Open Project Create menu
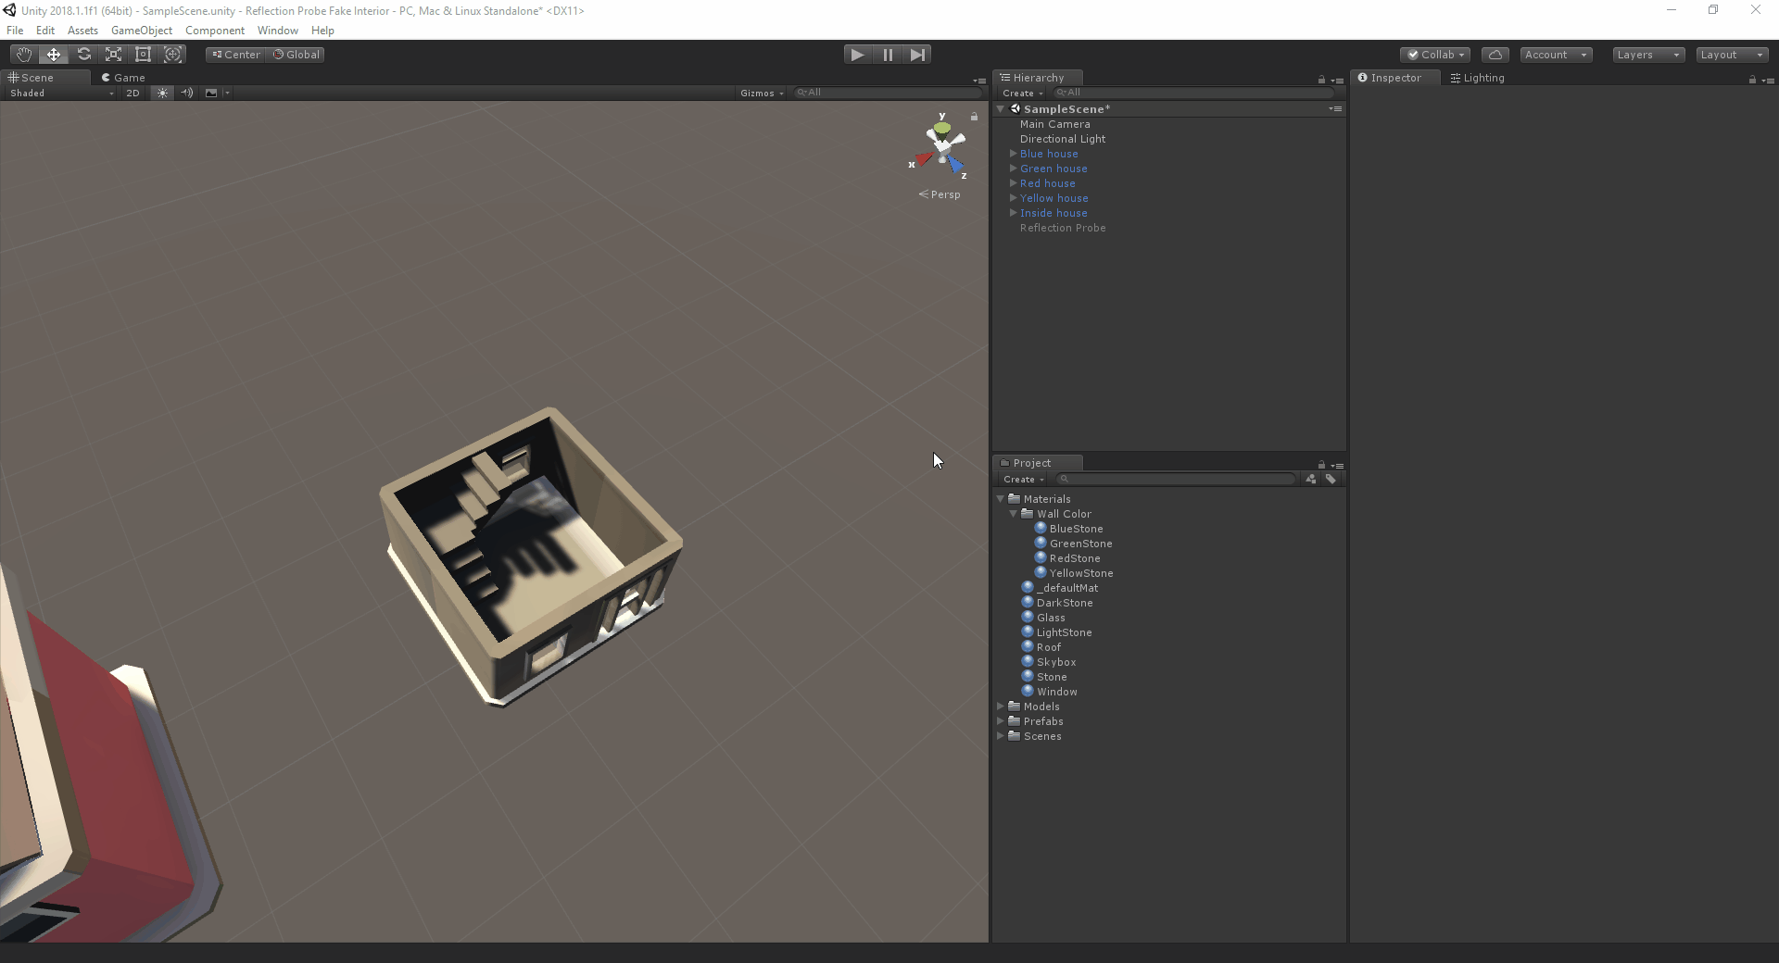Image resolution: width=1779 pixels, height=963 pixels. coord(1023,479)
